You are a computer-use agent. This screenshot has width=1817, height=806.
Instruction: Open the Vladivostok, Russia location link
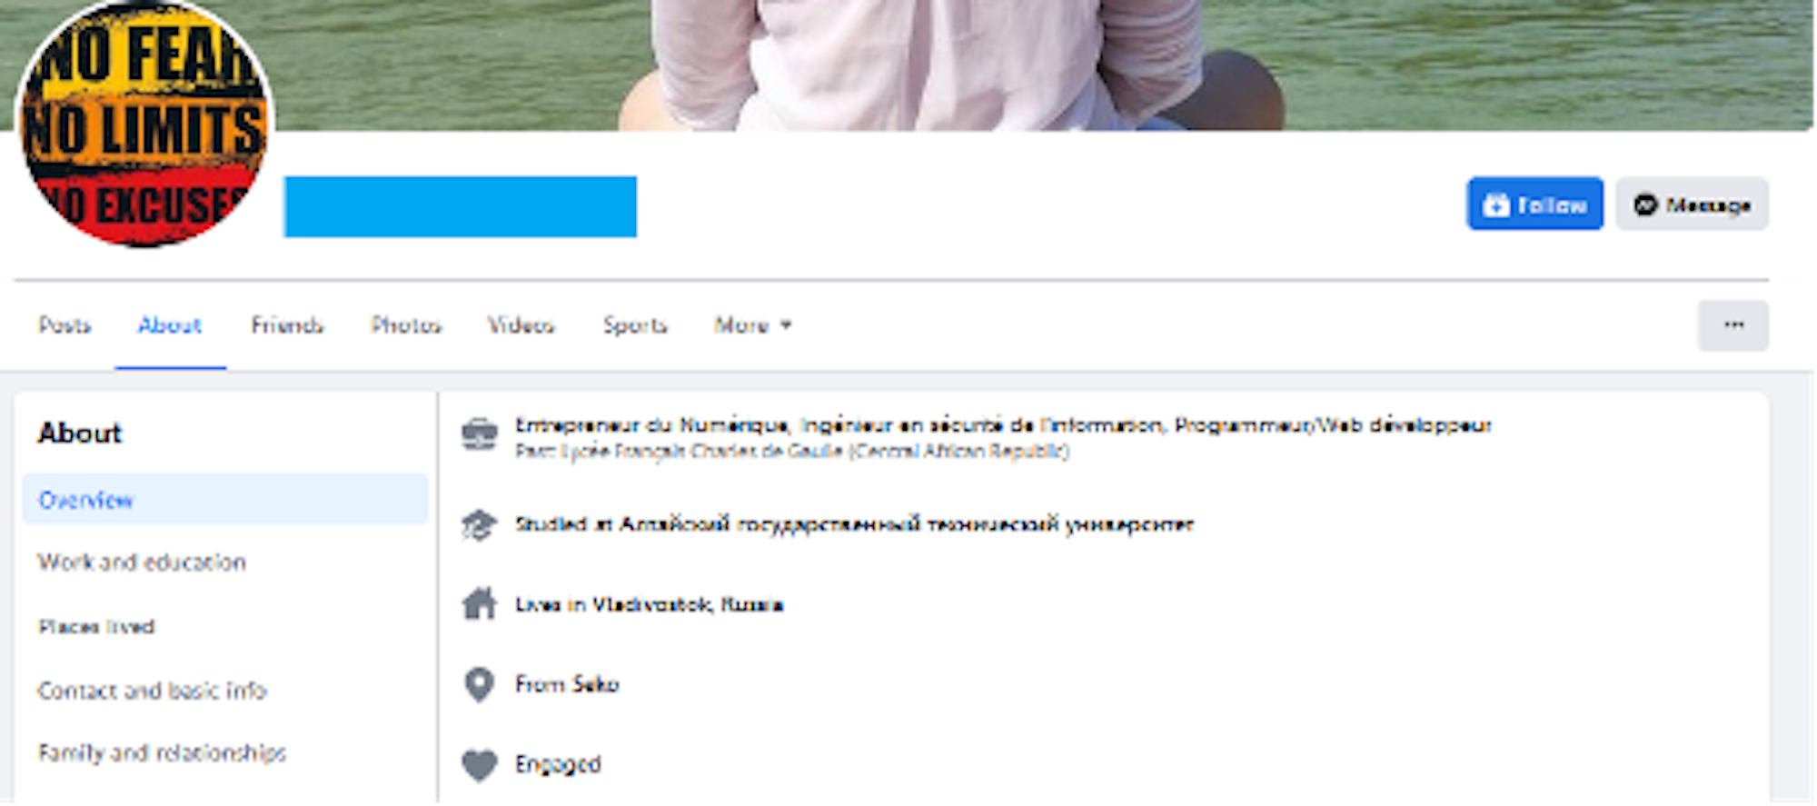coord(688,604)
